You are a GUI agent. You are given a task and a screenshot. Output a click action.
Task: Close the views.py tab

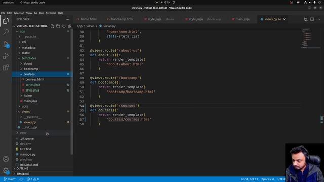285,19
